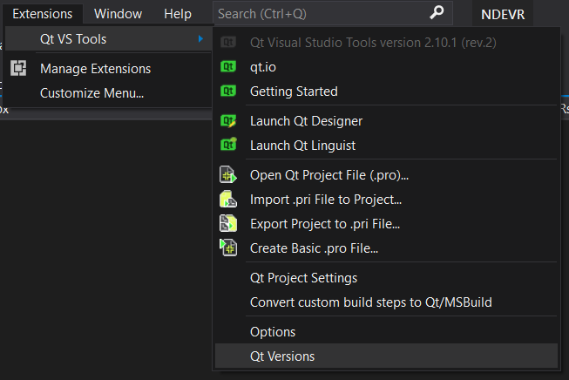The width and height of the screenshot is (569, 380).
Task: Open the Window menu
Action: [x=118, y=14]
